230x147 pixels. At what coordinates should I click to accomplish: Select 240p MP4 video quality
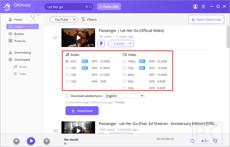pos(124,88)
